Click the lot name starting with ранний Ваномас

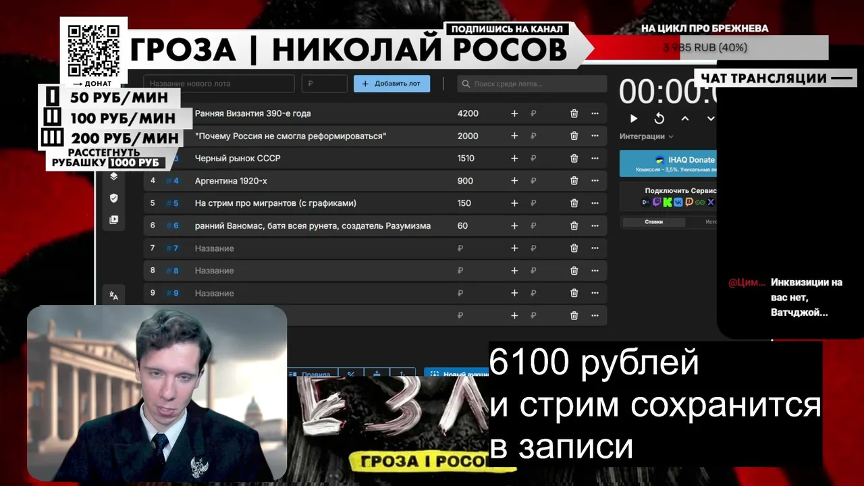[x=313, y=225]
